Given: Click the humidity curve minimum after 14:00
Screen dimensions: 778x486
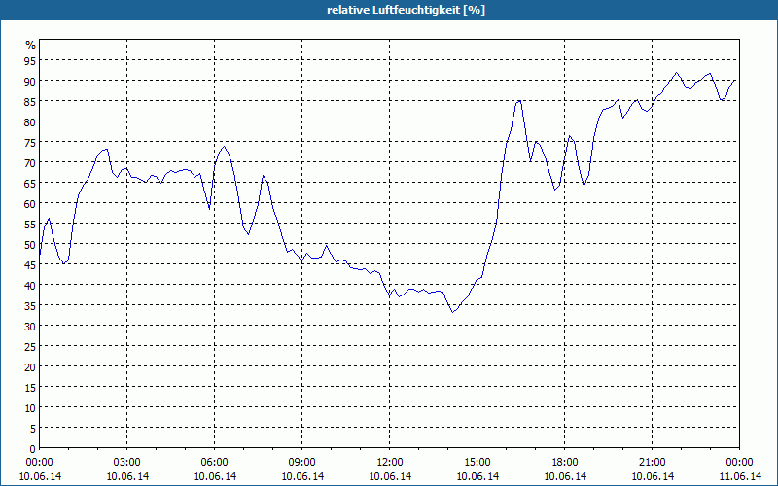Looking at the screenshot, I should [452, 312].
